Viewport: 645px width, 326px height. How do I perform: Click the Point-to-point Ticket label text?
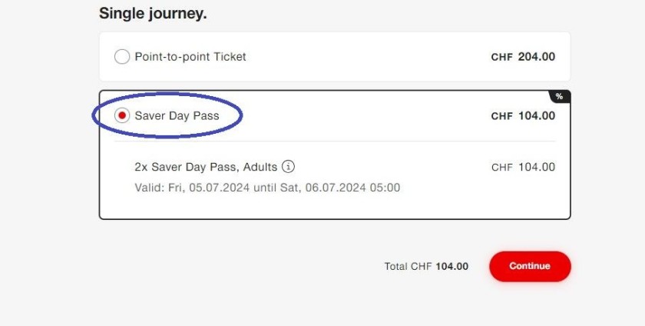pos(190,56)
